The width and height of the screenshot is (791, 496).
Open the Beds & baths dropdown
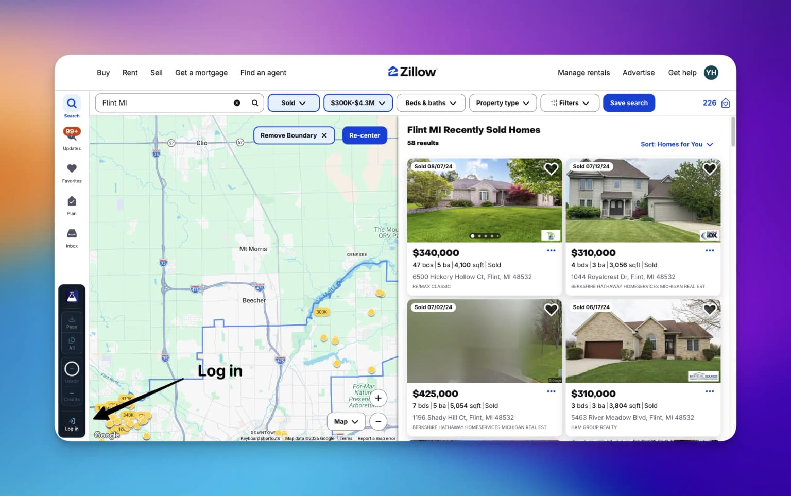point(431,103)
